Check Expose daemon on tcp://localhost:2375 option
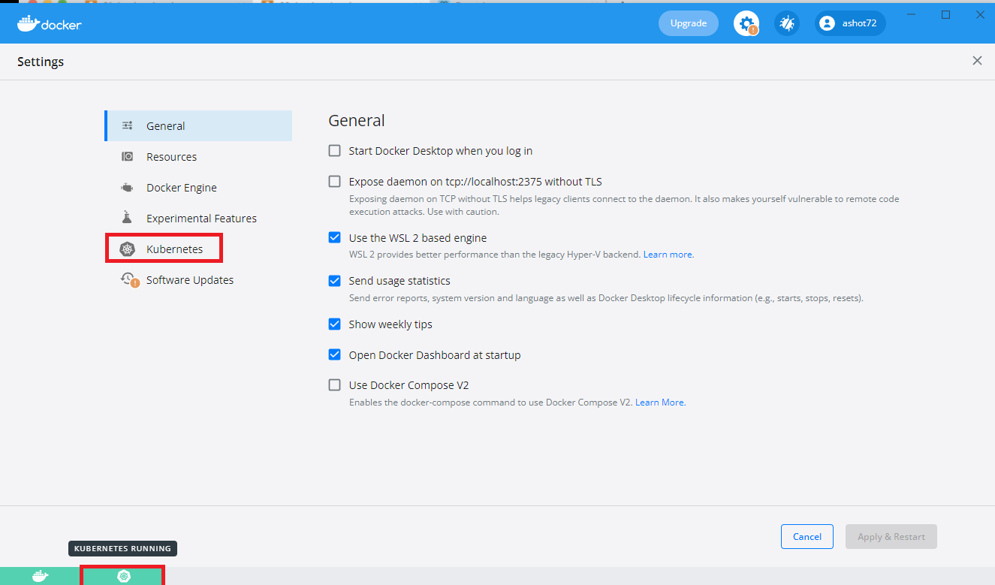Image resolution: width=995 pixels, height=585 pixels. pos(335,182)
